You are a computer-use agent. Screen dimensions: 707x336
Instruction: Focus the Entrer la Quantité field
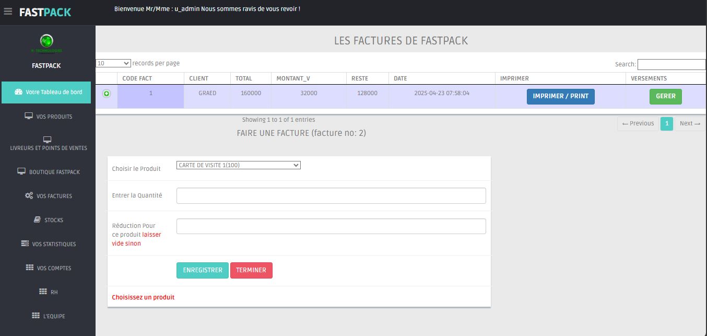(x=331, y=195)
